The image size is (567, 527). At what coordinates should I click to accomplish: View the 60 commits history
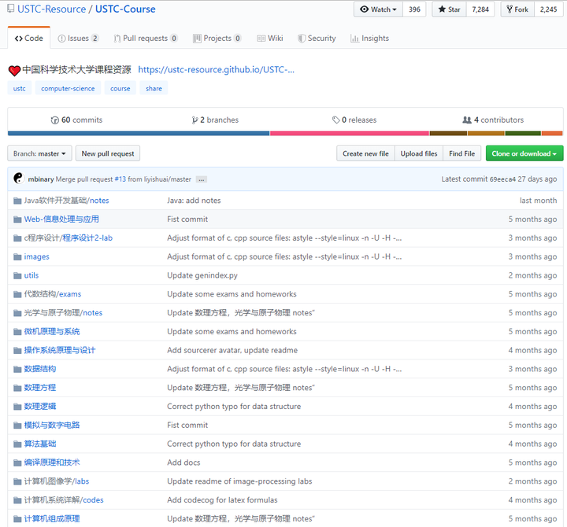[76, 120]
